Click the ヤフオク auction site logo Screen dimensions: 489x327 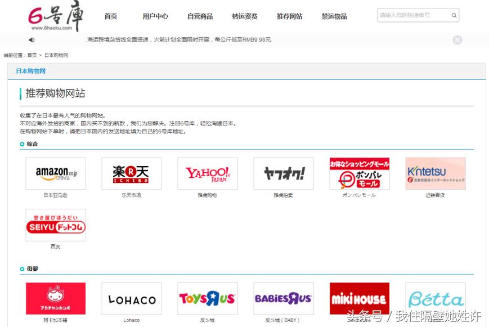[x=284, y=173]
